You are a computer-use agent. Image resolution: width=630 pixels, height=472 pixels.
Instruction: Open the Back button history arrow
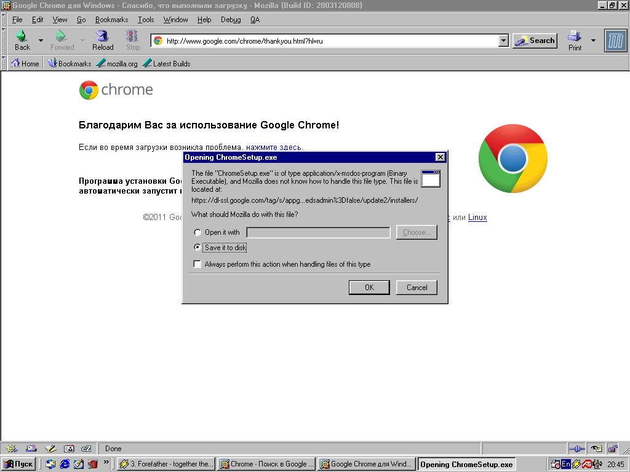41,40
